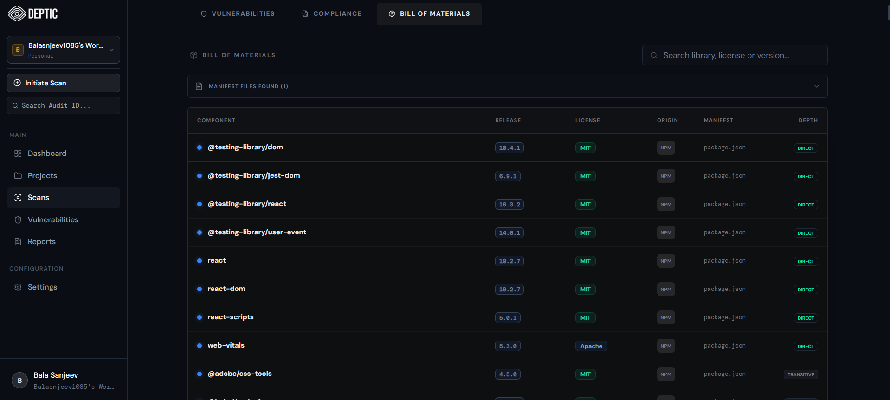Click DIRECT badge for @testing-library/dom
Image resolution: width=890 pixels, height=400 pixels.
coord(806,148)
